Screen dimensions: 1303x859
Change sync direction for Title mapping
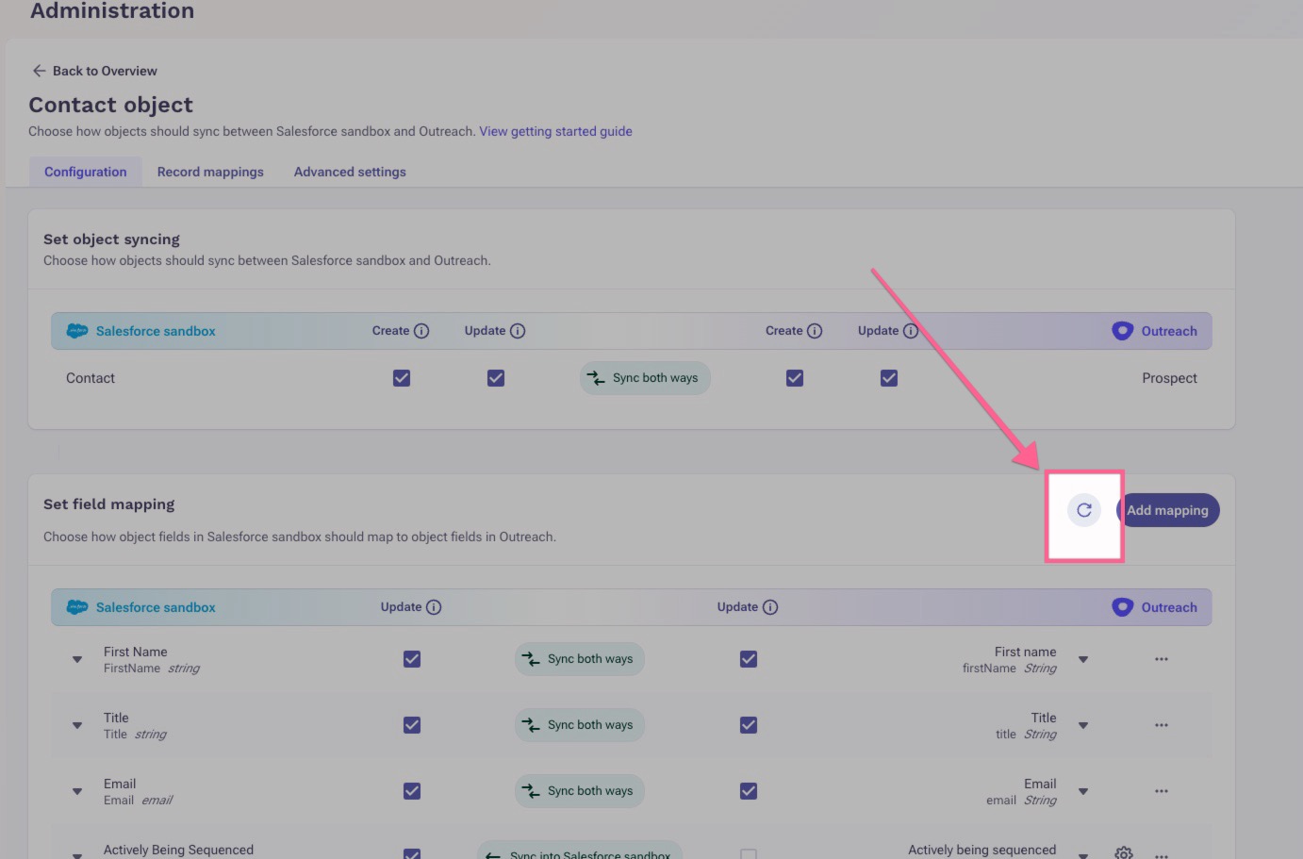click(580, 725)
